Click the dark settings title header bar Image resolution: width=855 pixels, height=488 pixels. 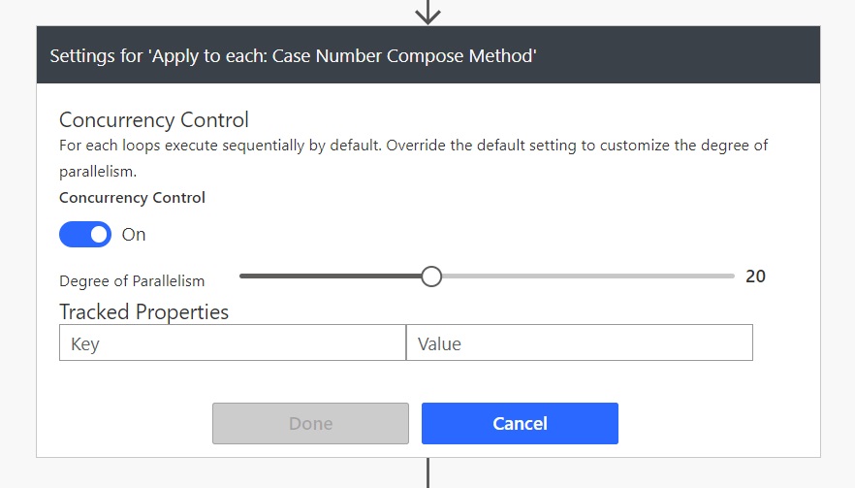[x=428, y=55]
